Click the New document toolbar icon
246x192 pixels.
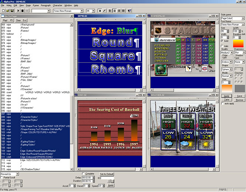tap(3, 11)
